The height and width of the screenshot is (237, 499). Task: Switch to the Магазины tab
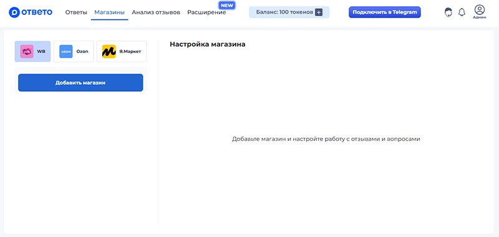pos(110,12)
